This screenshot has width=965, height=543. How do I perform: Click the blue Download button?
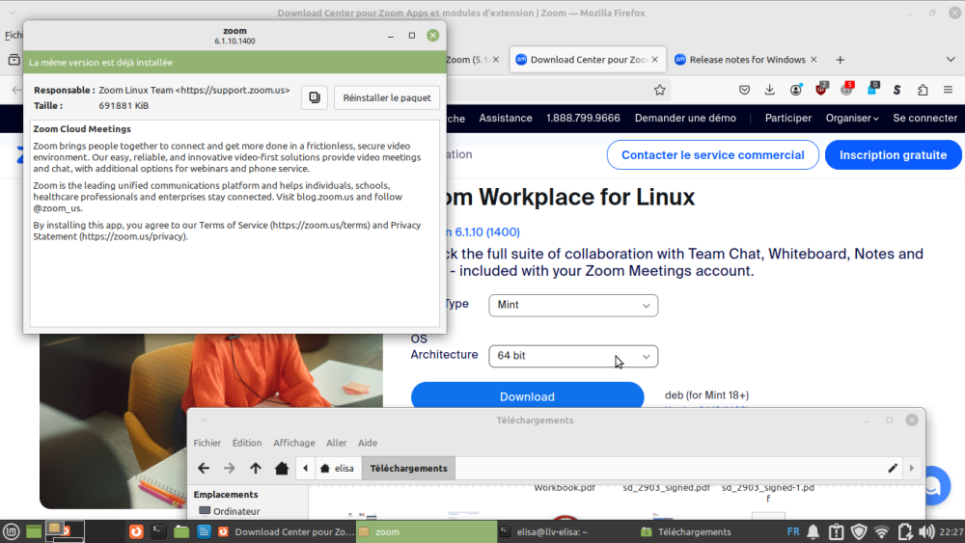click(527, 396)
